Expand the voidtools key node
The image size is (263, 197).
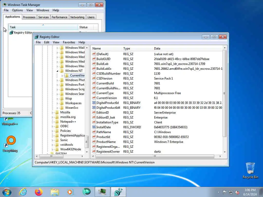click(x=52, y=145)
